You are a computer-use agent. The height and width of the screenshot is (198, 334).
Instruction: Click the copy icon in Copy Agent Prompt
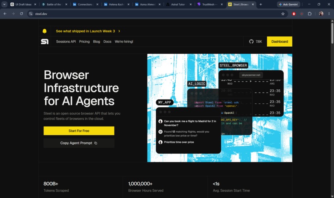tap(96, 143)
